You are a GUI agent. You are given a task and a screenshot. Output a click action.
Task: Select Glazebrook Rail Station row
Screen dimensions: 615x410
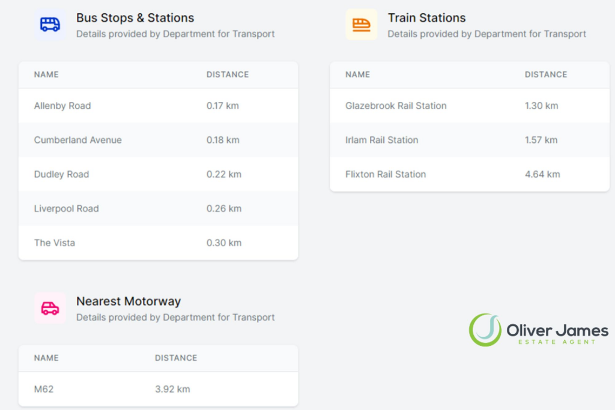470,106
